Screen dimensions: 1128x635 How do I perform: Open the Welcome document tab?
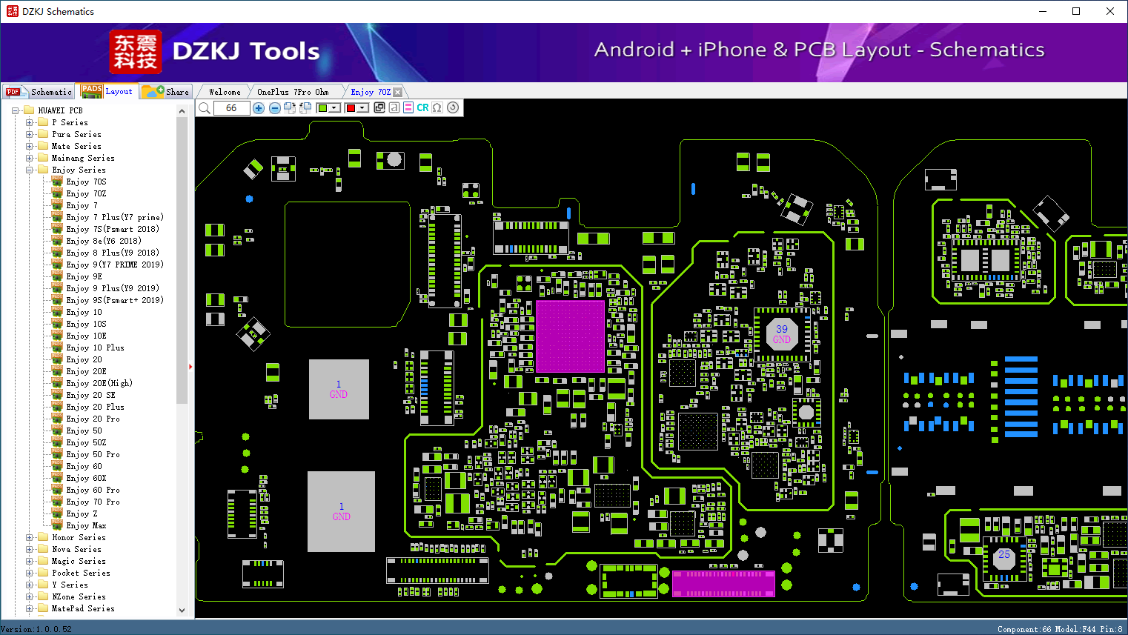click(225, 92)
